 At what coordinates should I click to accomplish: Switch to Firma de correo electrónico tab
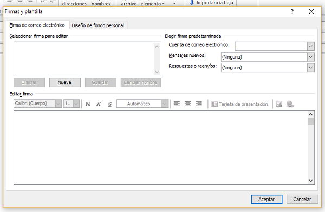[x=37, y=25]
